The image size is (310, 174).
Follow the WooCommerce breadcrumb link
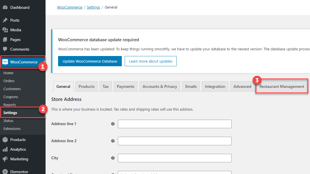(69, 7)
